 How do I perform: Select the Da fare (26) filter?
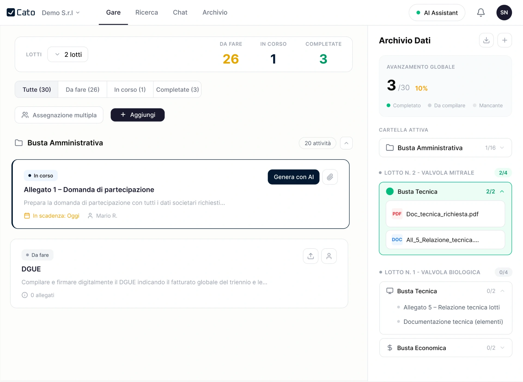tap(83, 89)
